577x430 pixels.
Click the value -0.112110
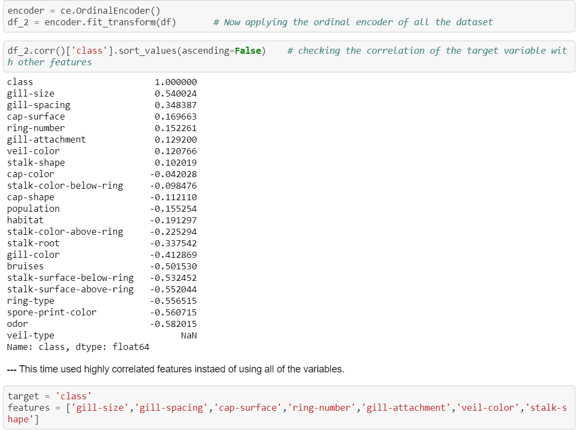(173, 197)
